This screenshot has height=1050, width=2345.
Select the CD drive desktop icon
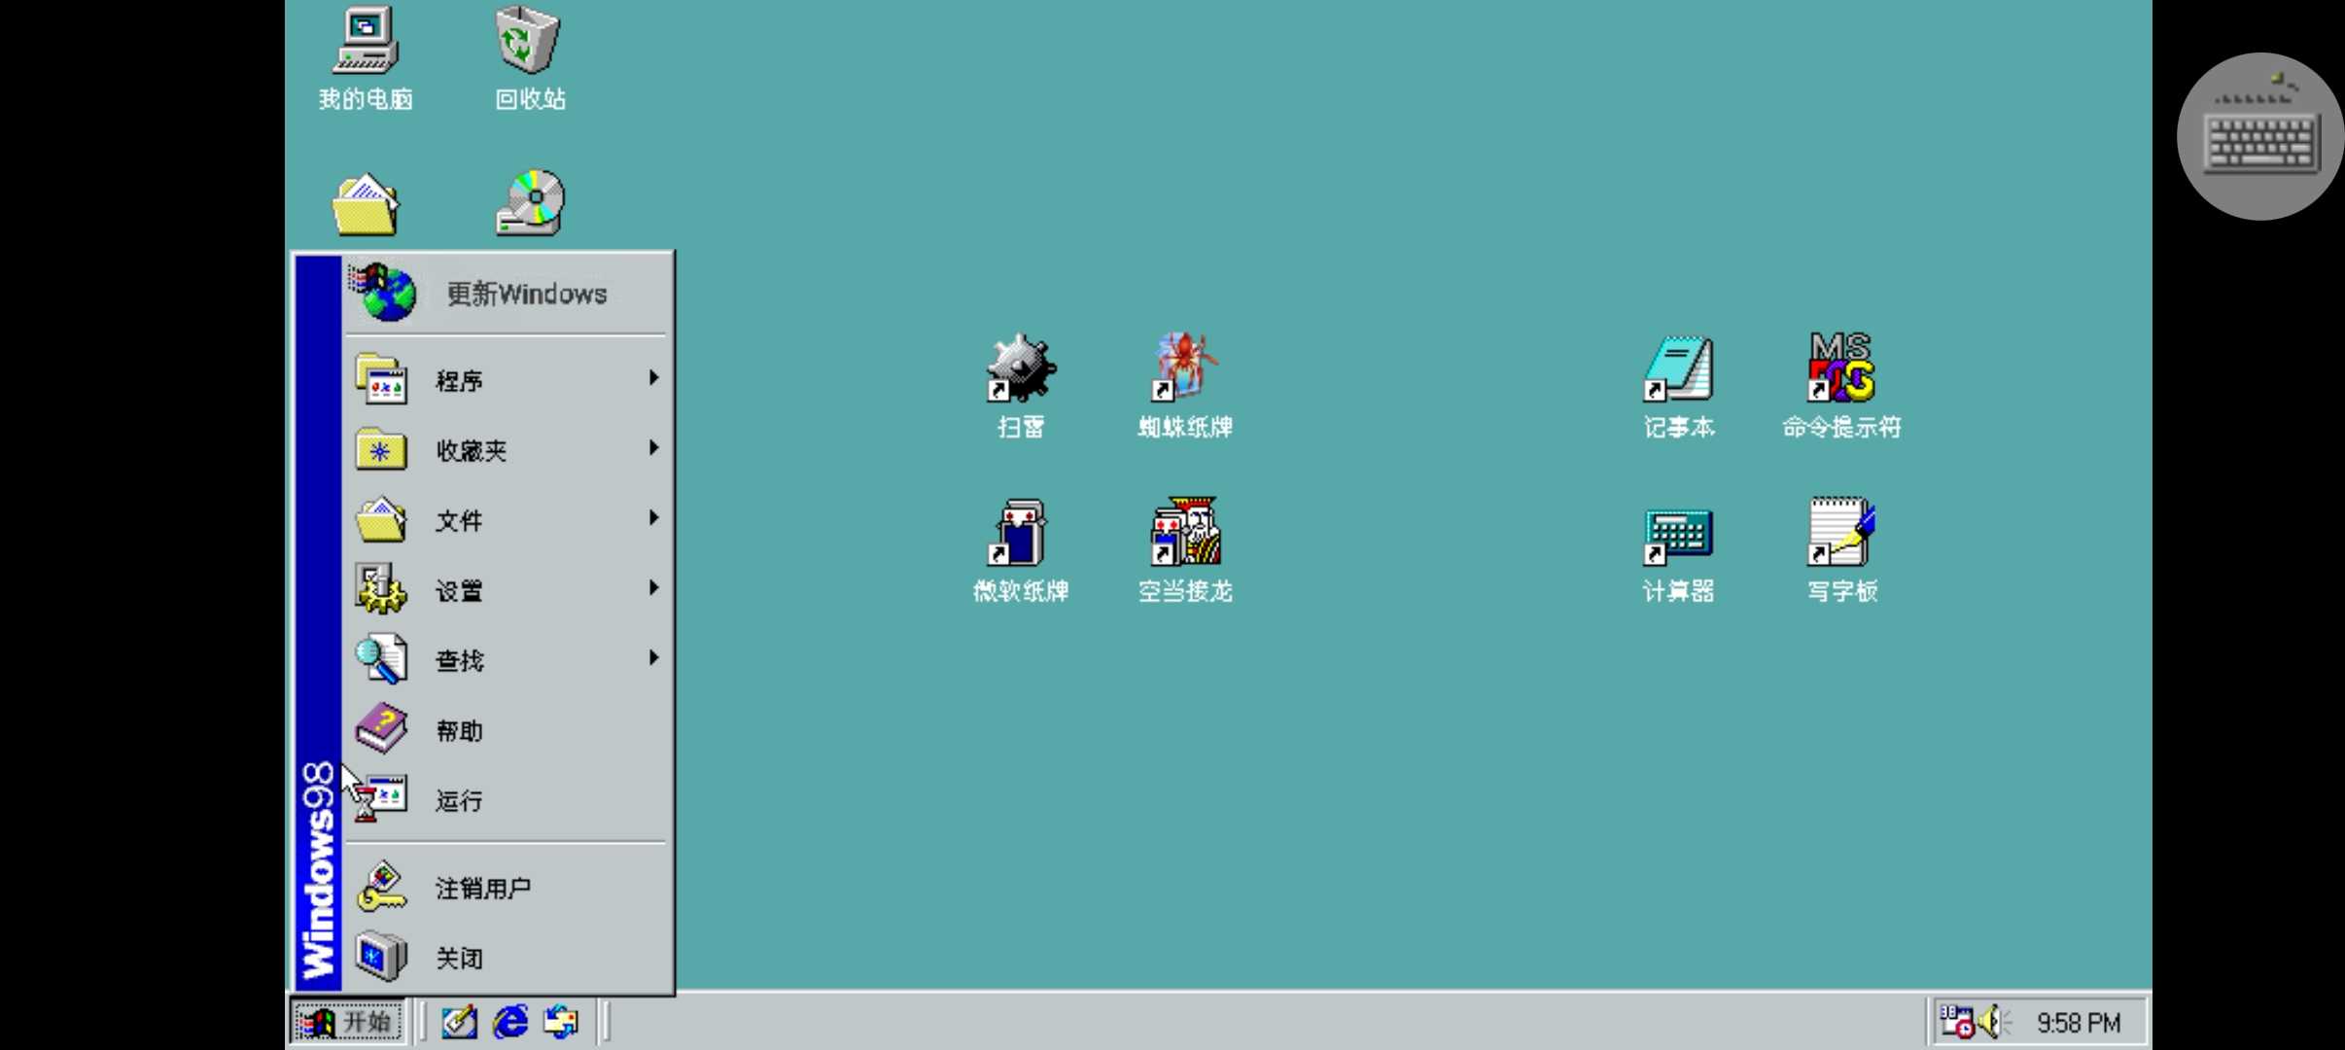(530, 202)
